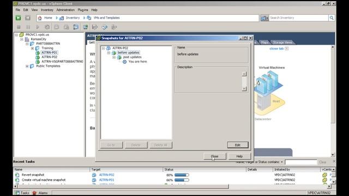Collapse the KansasCity datacenter node

point(22,39)
